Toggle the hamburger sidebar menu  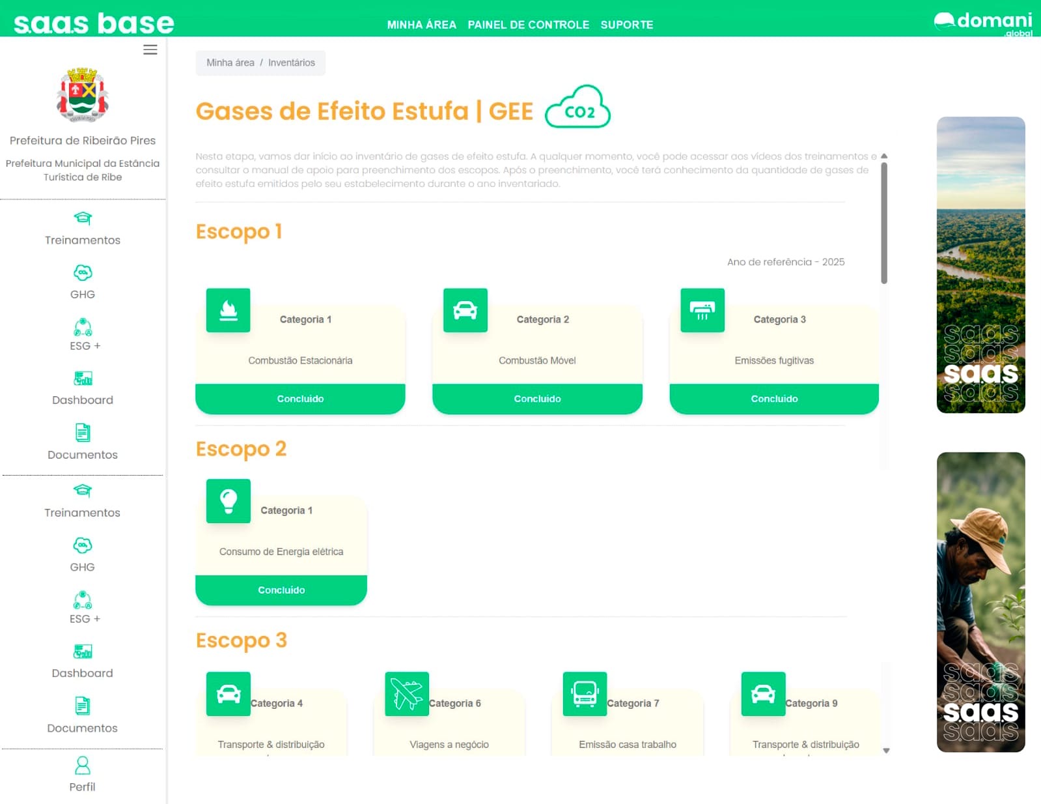(x=150, y=50)
